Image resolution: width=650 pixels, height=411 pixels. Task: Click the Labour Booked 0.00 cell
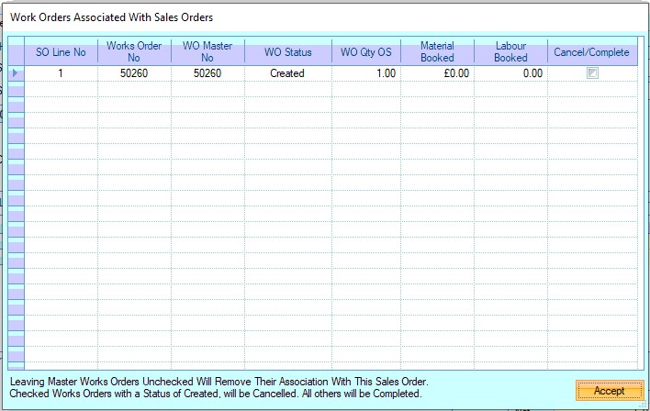pyautogui.click(x=510, y=73)
